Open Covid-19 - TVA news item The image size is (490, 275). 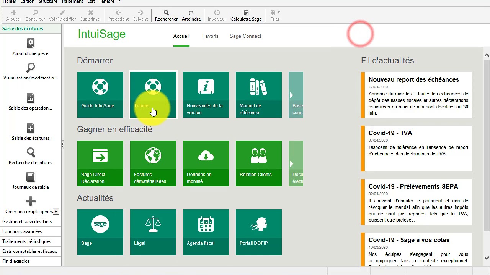point(416,149)
